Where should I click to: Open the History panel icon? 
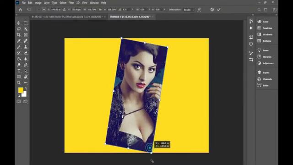click(251, 22)
